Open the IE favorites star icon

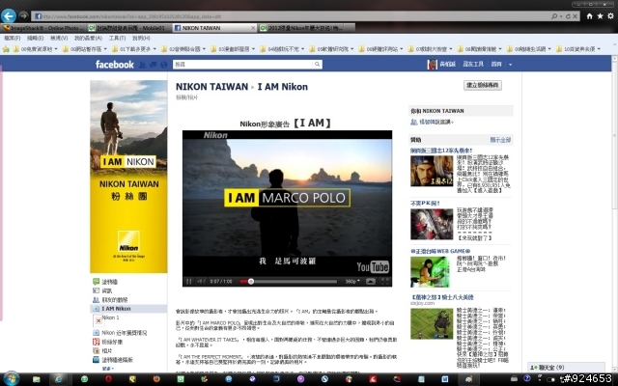pyautogui.click(x=600, y=16)
